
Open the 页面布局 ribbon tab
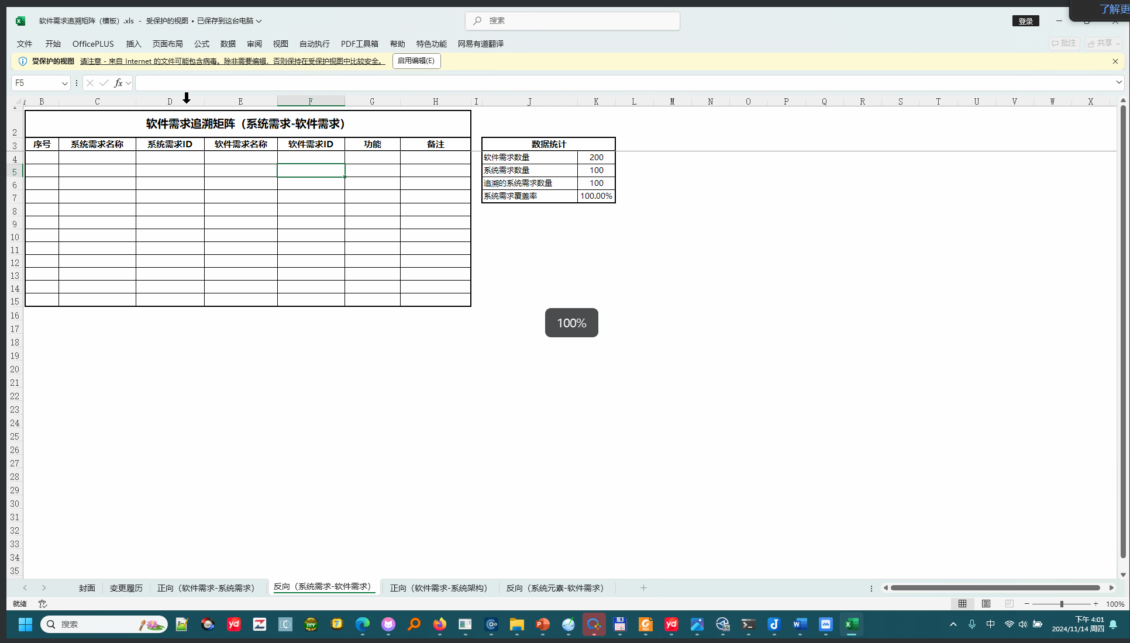[168, 44]
